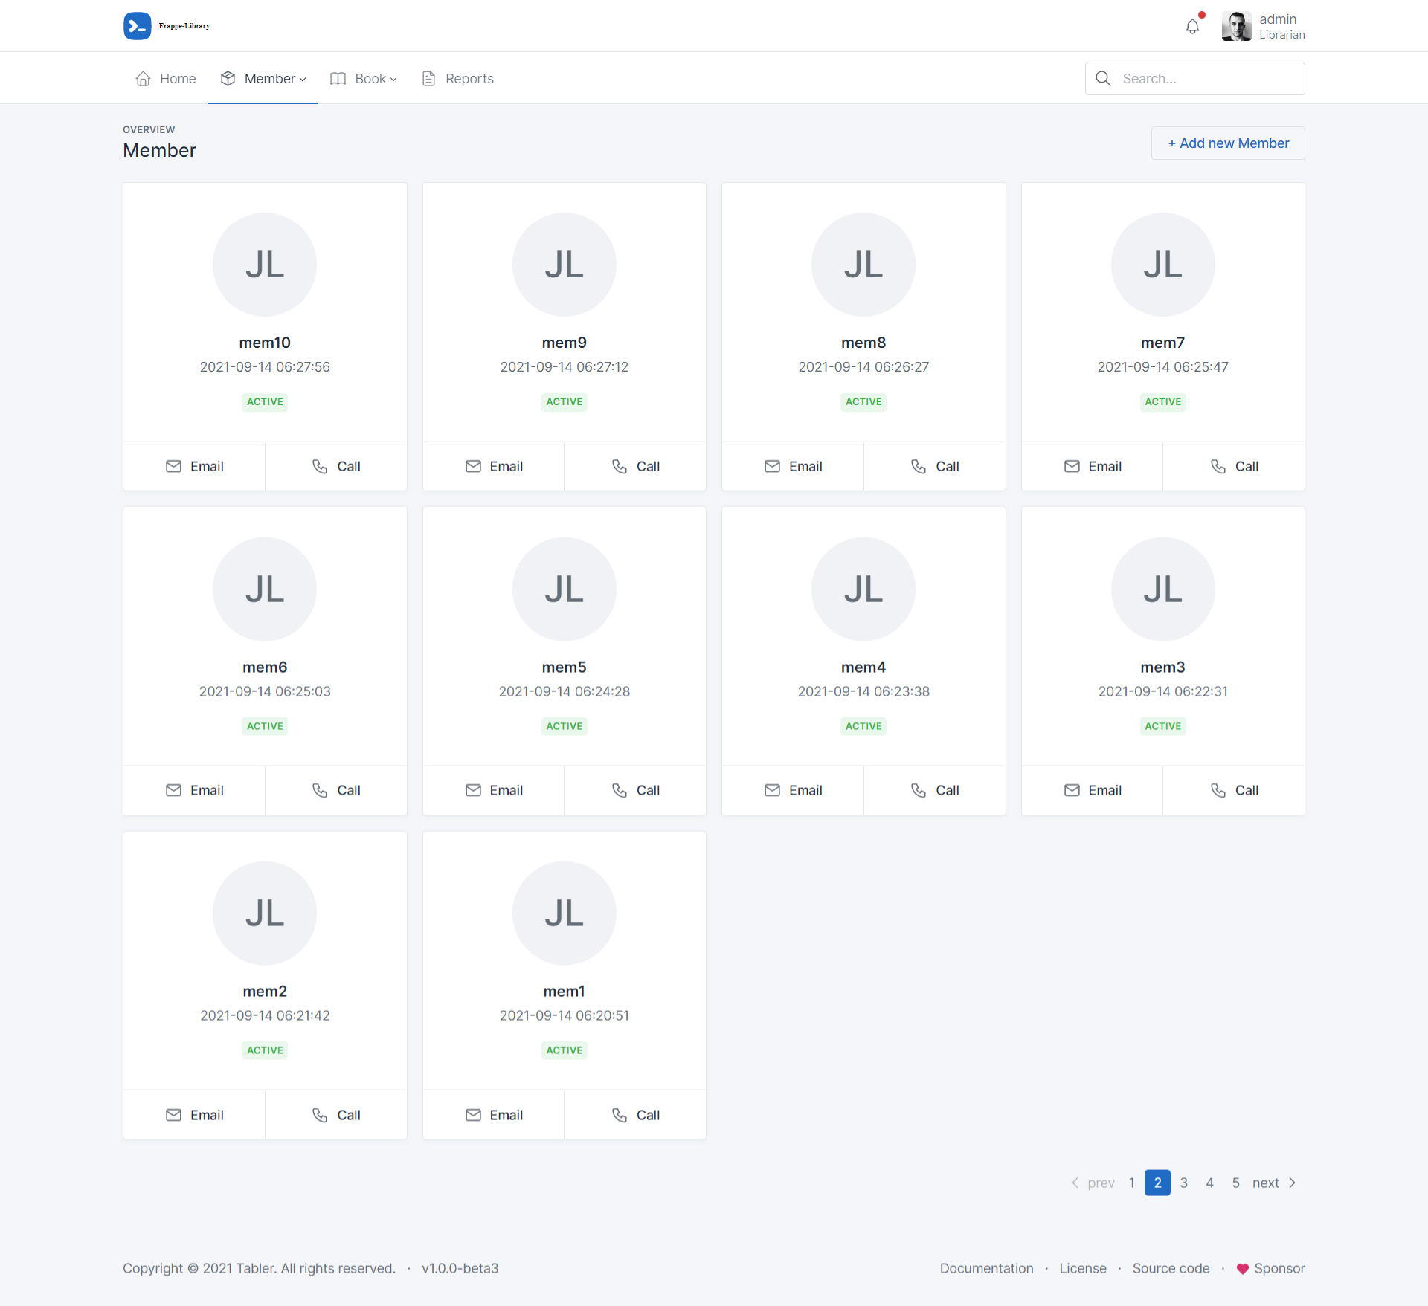Expand the Member dropdown menu

click(274, 79)
